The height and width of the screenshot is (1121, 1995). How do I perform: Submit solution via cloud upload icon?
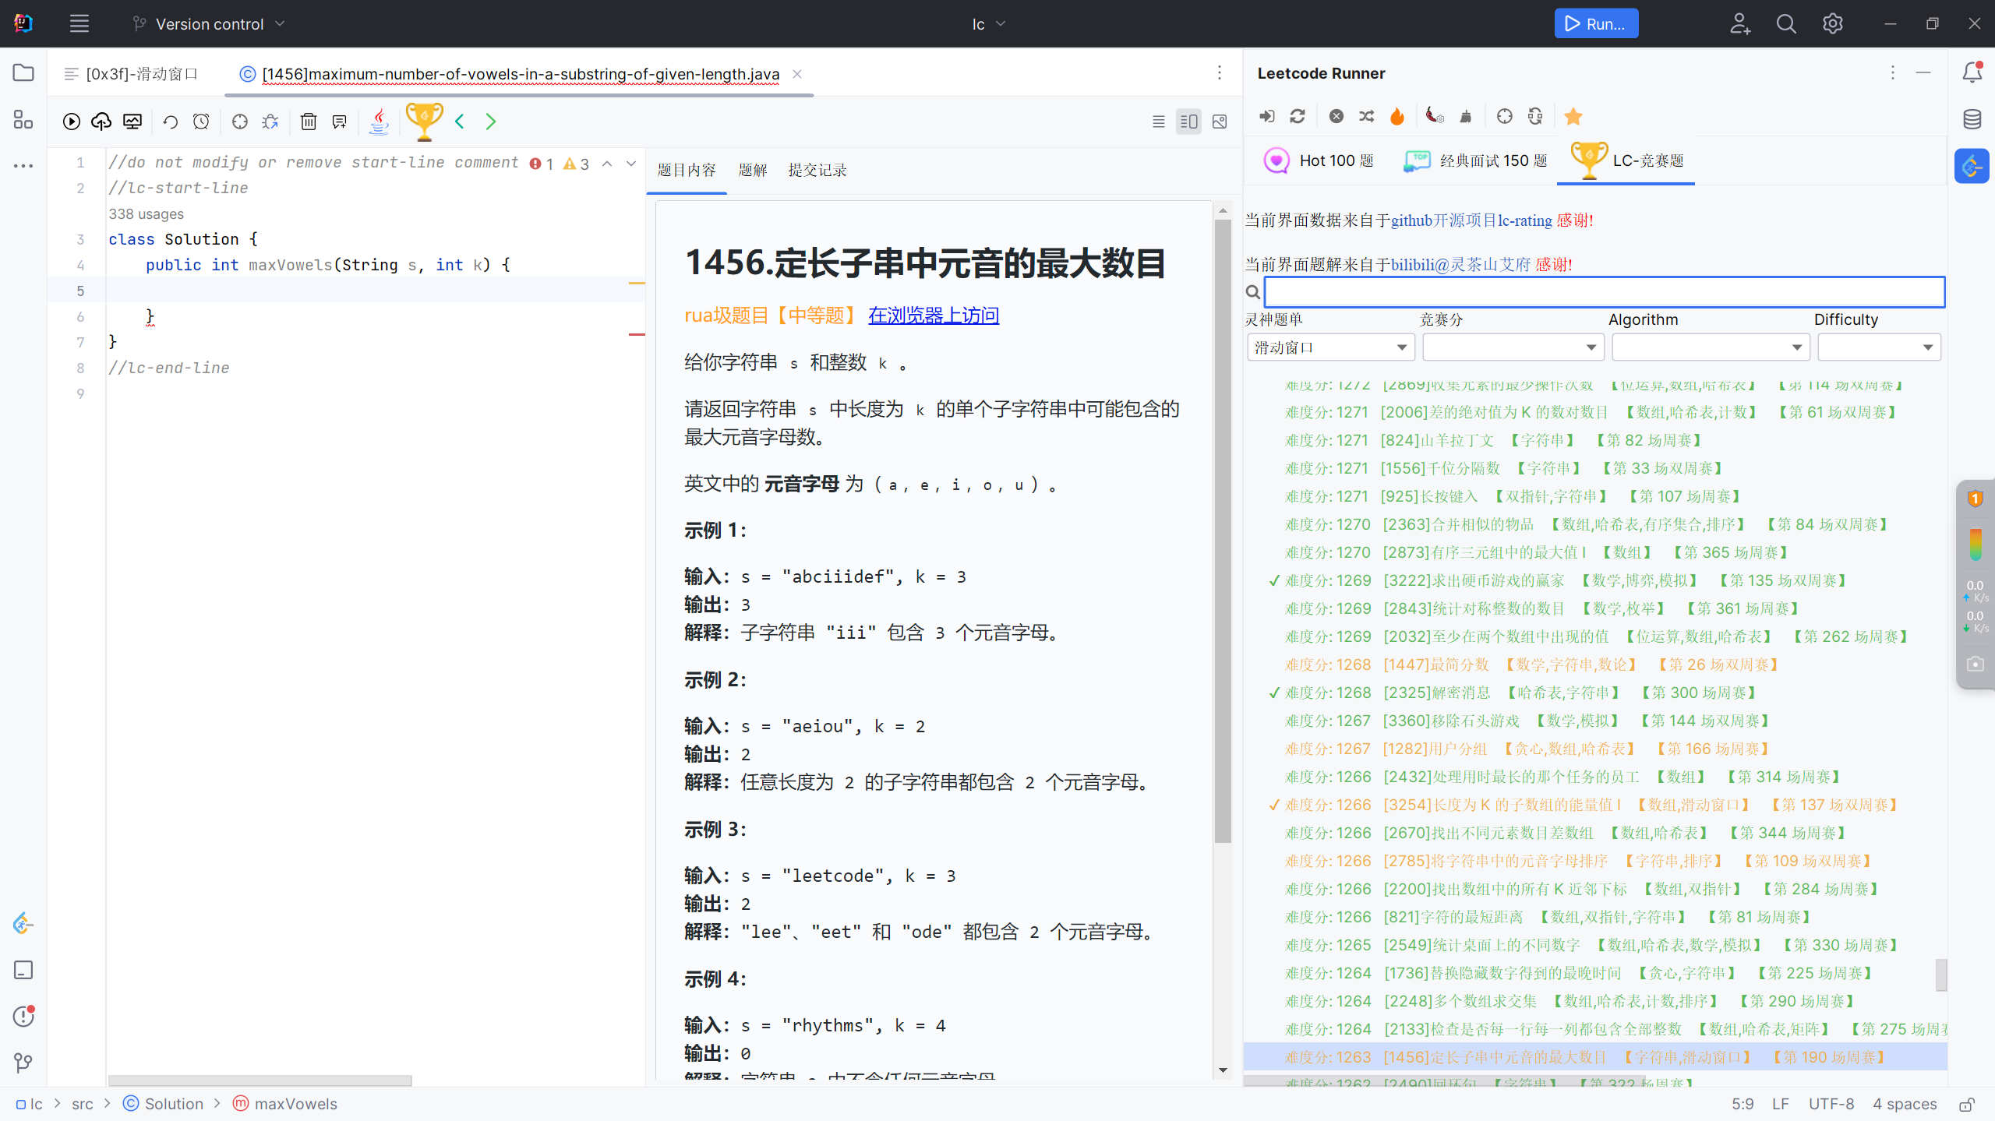pos(101,122)
